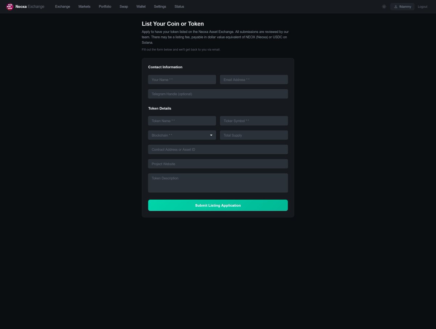This screenshot has width=436, height=329.
Task: Focus the Ticker Symbol field
Action: (x=254, y=121)
